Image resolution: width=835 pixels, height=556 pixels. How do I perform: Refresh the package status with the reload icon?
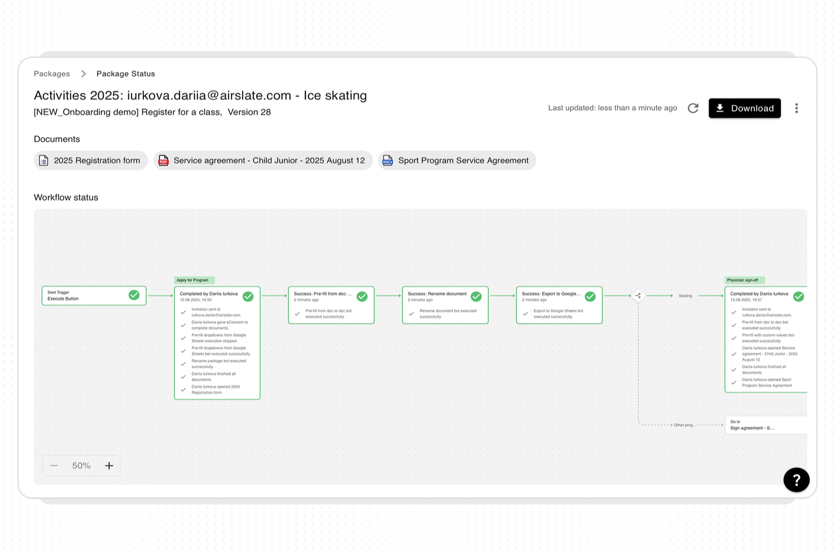(x=693, y=108)
